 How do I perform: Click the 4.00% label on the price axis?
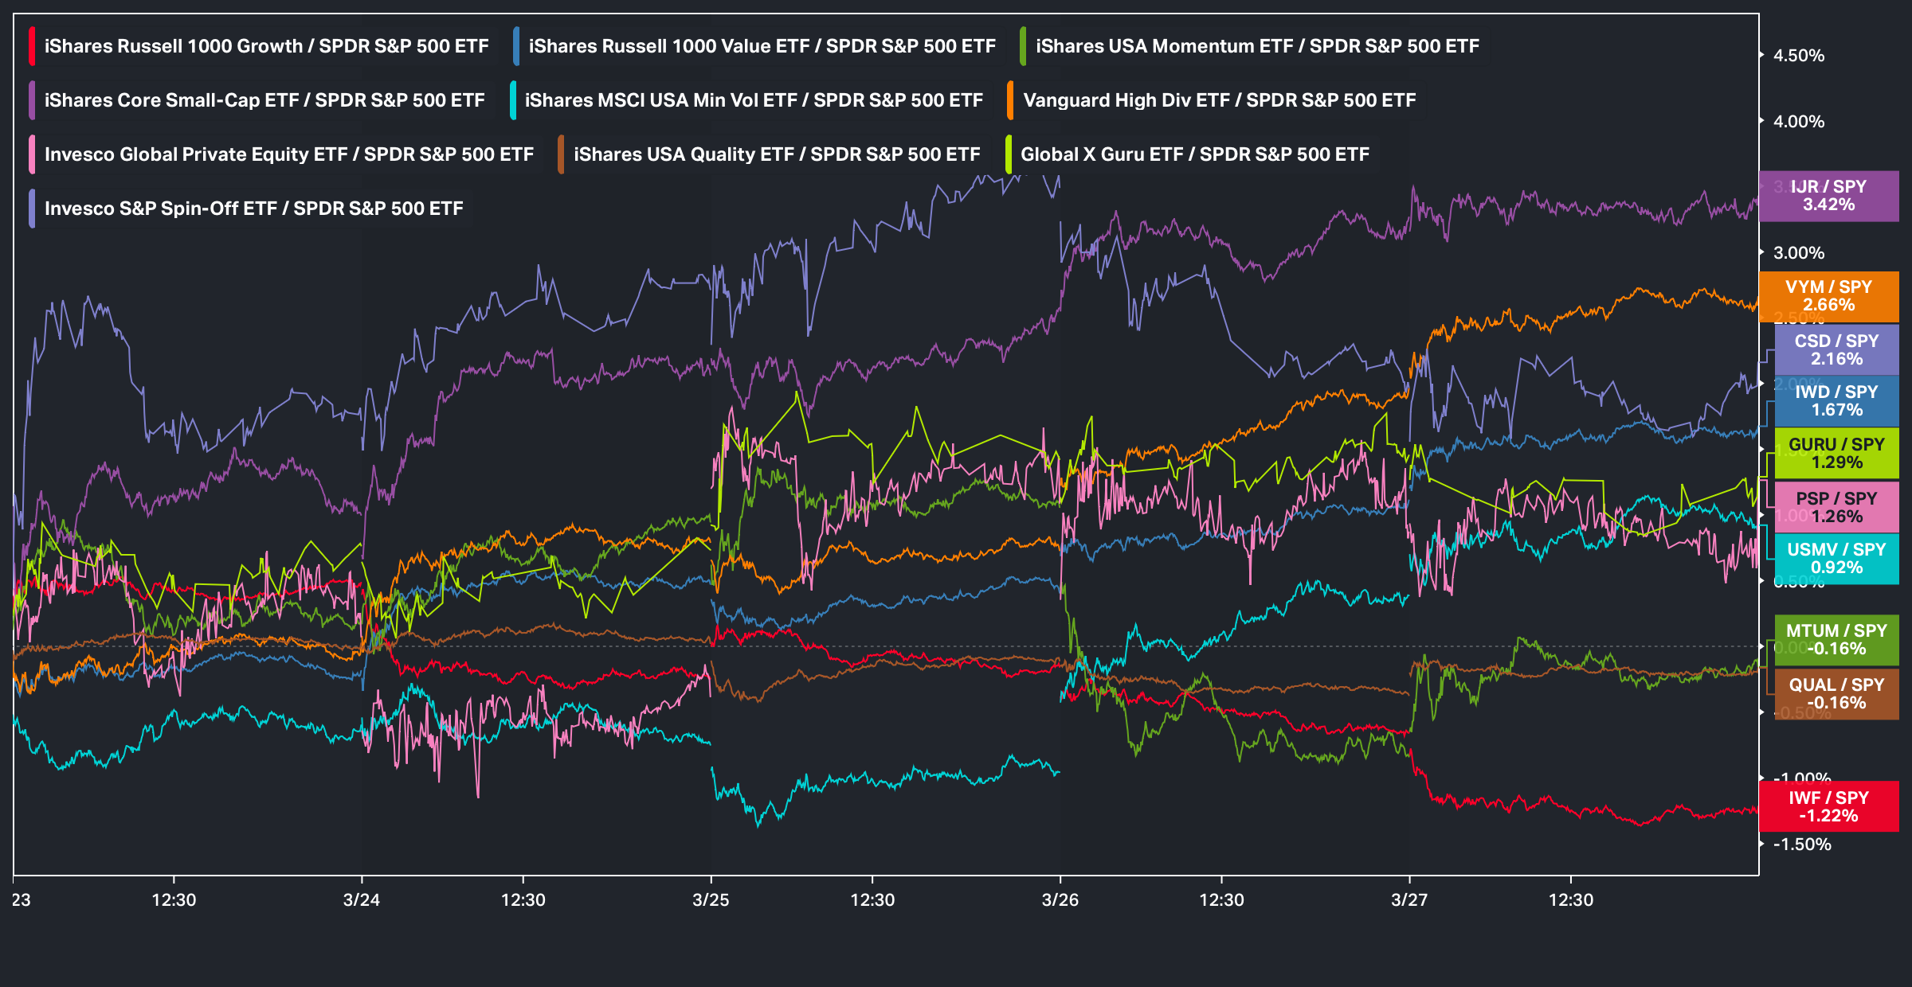coord(1798,122)
